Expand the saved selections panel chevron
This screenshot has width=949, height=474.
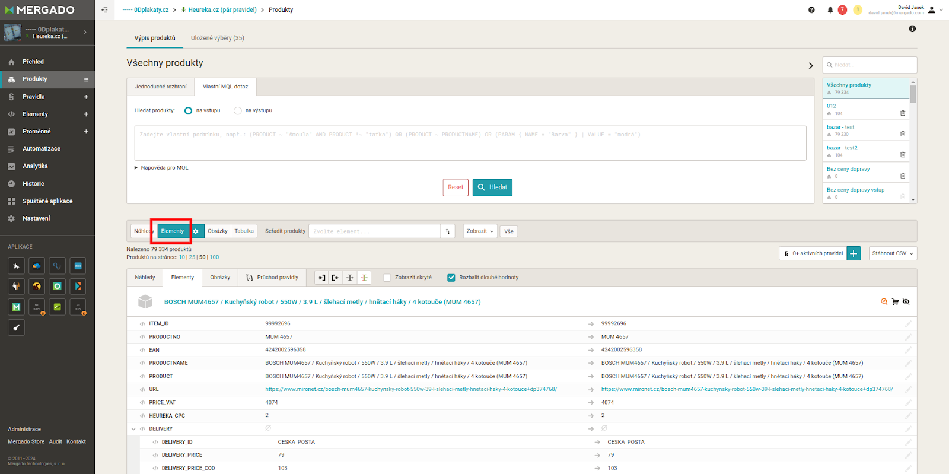coord(811,66)
